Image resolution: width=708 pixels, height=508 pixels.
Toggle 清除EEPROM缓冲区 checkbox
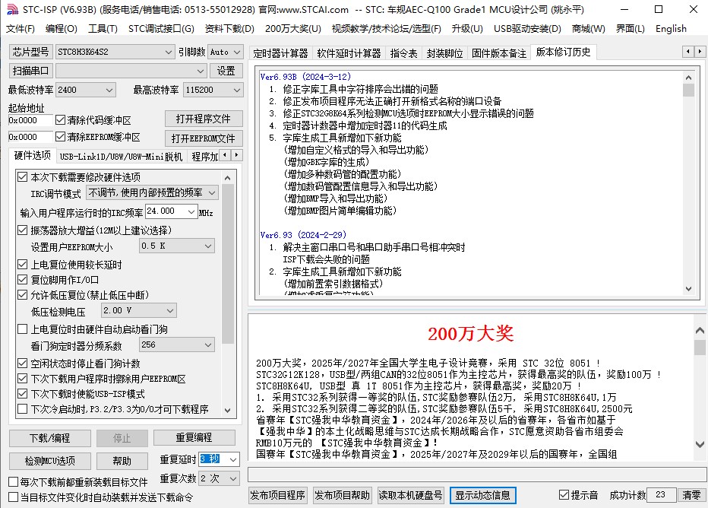(x=60, y=136)
